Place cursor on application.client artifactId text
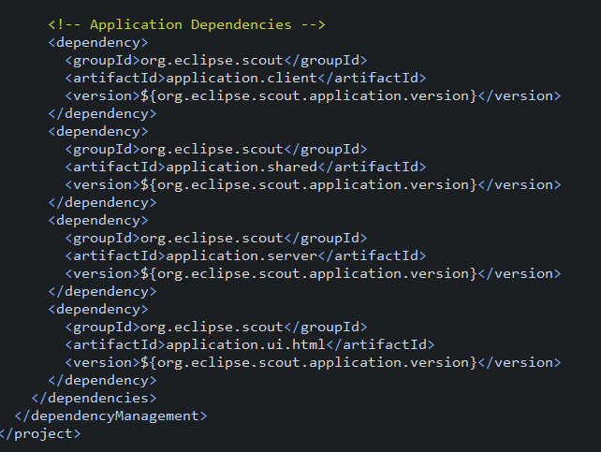The width and height of the screenshot is (601, 452). (242, 78)
